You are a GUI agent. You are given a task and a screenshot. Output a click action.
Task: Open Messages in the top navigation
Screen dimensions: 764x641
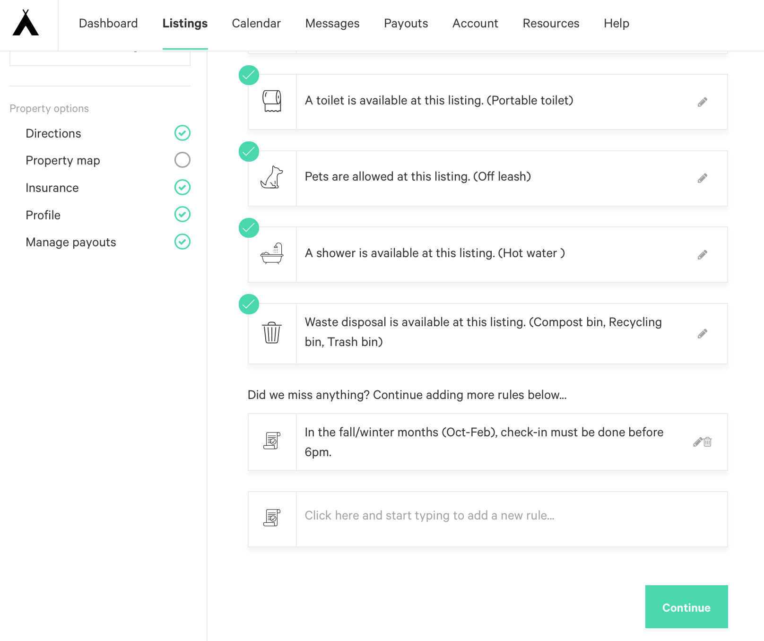pos(332,23)
